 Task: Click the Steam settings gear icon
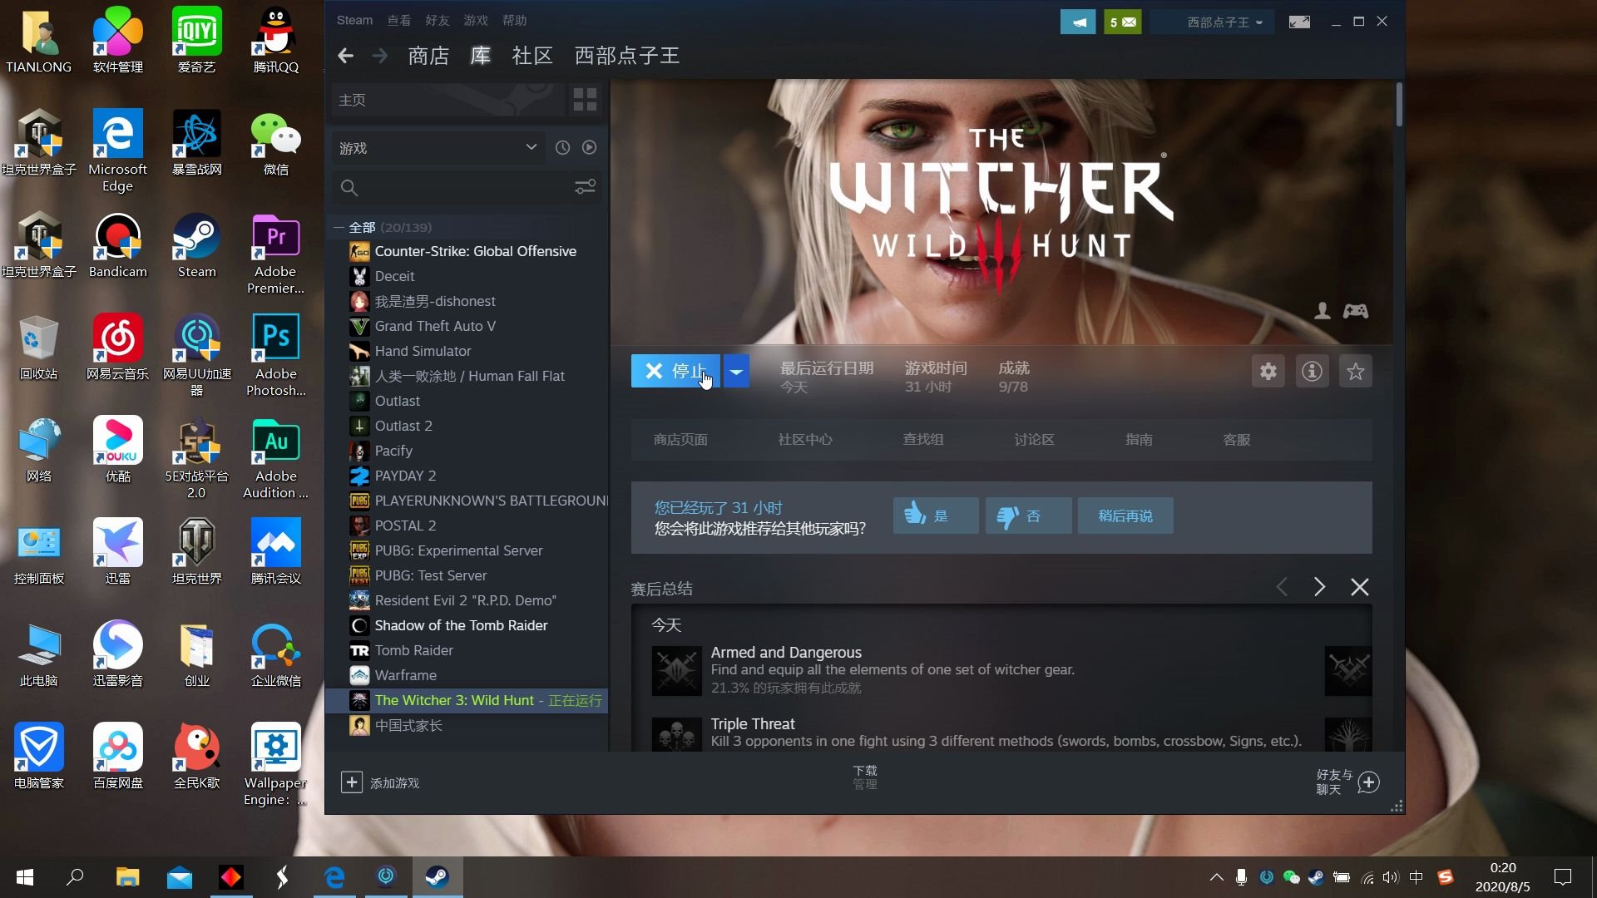[x=1268, y=372]
